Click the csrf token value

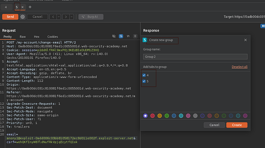click(x=47, y=142)
